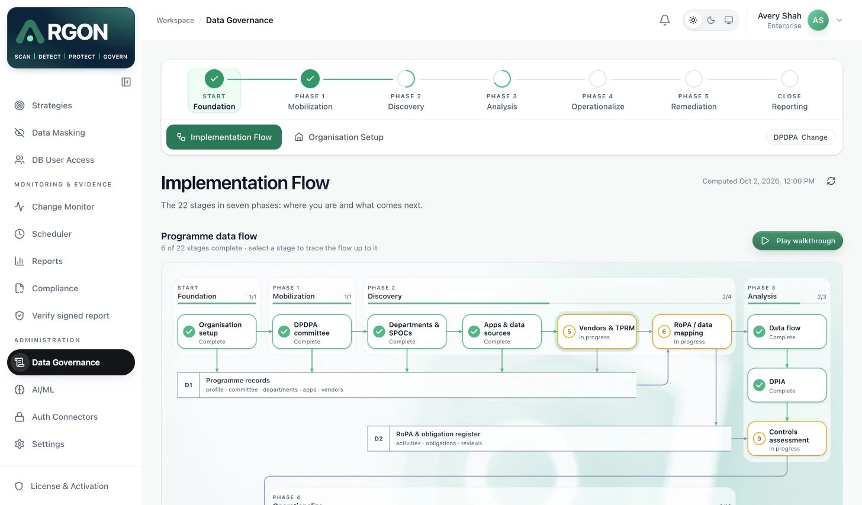Click the D1 Programme records store

coord(407,385)
